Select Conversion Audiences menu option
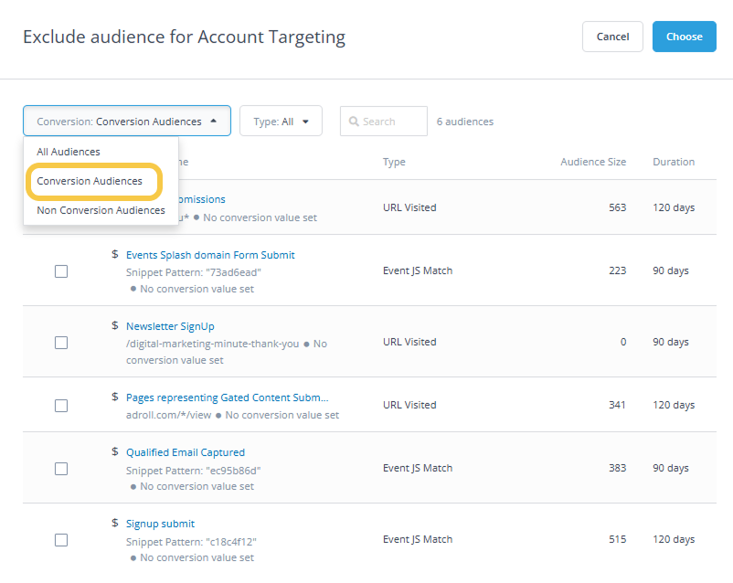The height and width of the screenshot is (583, 733). click(x=90, y=181)
